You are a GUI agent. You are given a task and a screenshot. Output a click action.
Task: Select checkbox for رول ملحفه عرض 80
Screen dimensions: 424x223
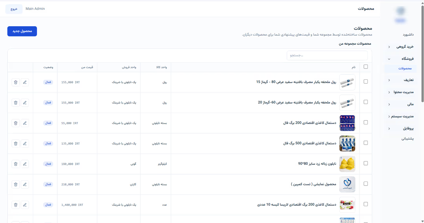366,81
